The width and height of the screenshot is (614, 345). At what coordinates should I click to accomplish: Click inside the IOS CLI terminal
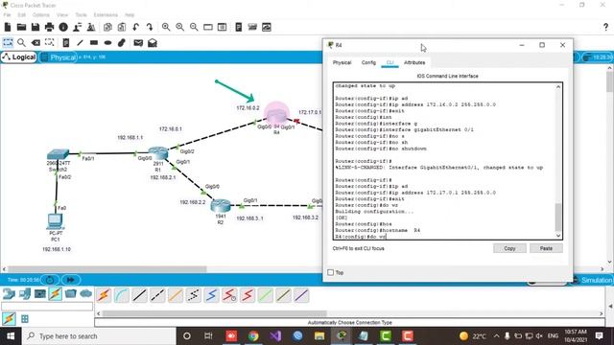(444, 161)
